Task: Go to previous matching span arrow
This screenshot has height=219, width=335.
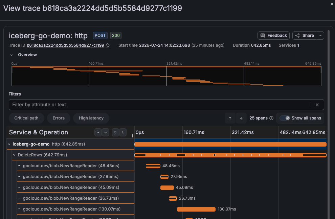Action: pos(230,118)
